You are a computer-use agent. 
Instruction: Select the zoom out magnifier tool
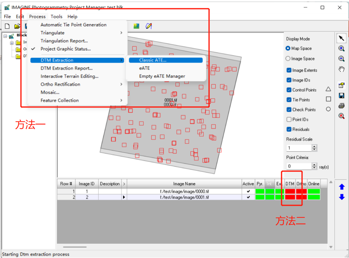(x=341, y=58)
